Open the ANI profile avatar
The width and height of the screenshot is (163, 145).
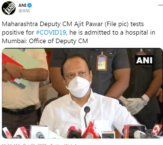point(9,8)
